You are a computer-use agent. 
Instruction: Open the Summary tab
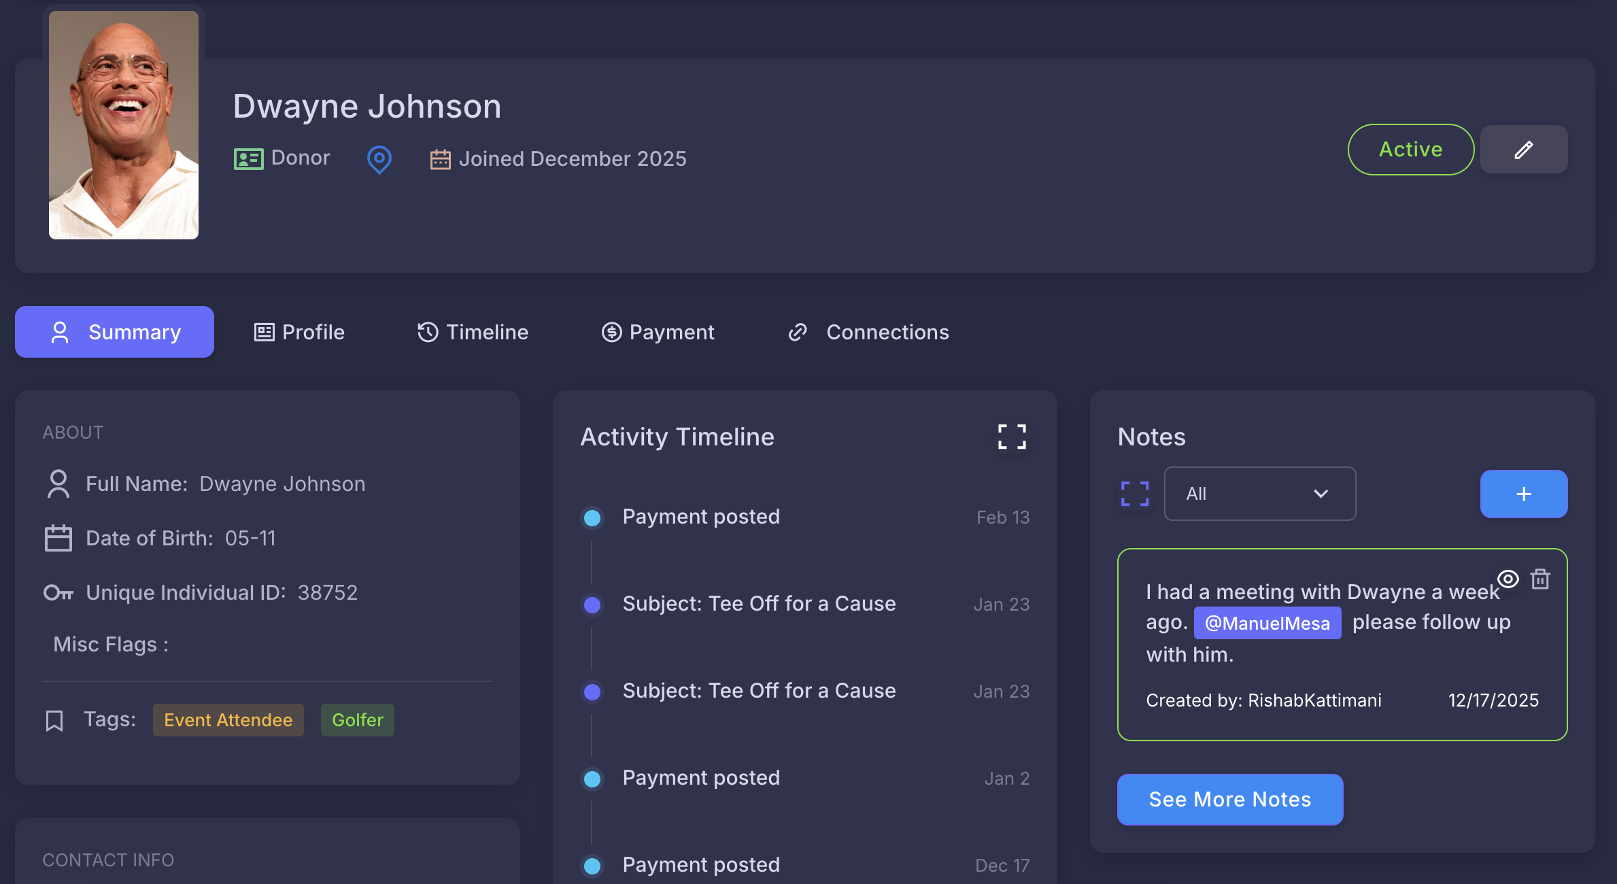(x=114, y=332)
